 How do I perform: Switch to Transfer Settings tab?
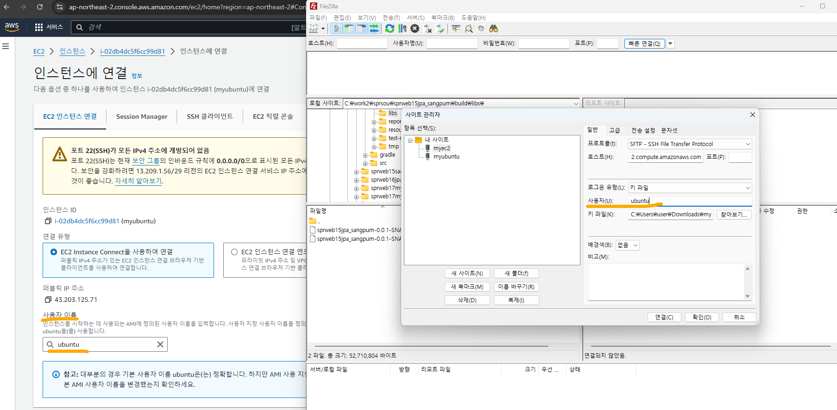click(643, 130)
